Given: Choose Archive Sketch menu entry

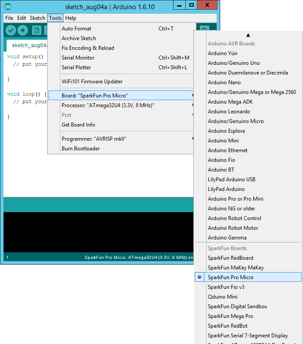Looking at the screenshot, I should click(121, 38).
